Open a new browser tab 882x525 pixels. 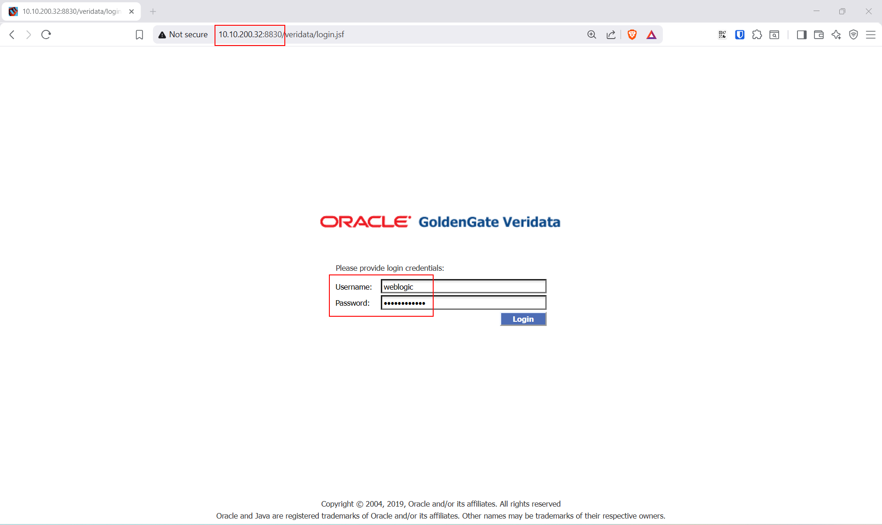(153, 11)
